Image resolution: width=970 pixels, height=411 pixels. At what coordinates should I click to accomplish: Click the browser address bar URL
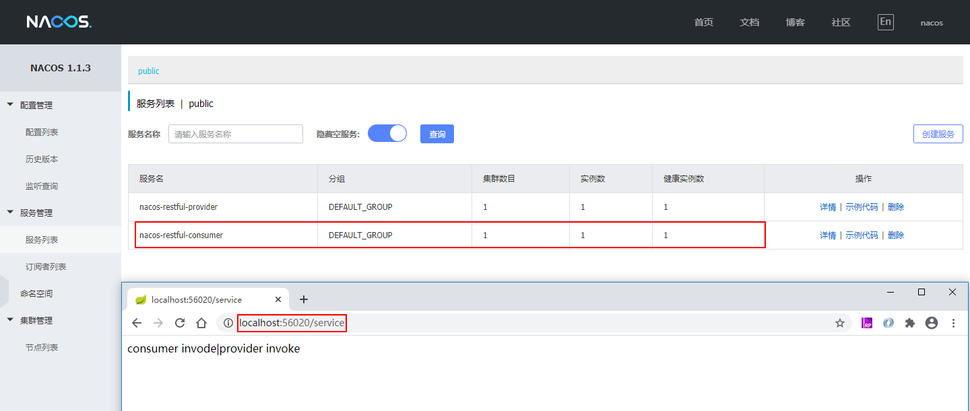click(292, 323)
